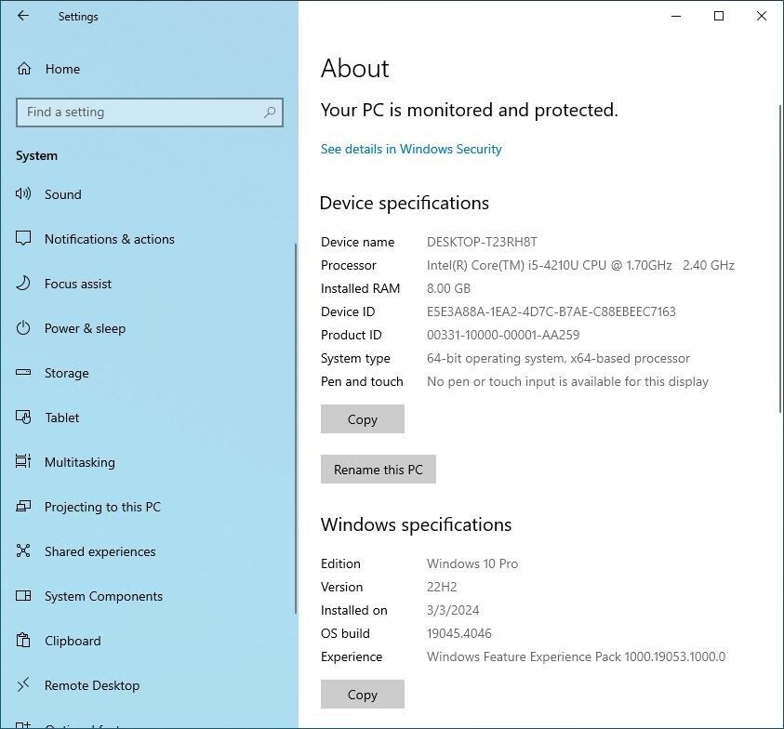Click the Windows Feature Experience Pack value
The image size is (784, 729).
pyautogui.click(x=576, y=656)
